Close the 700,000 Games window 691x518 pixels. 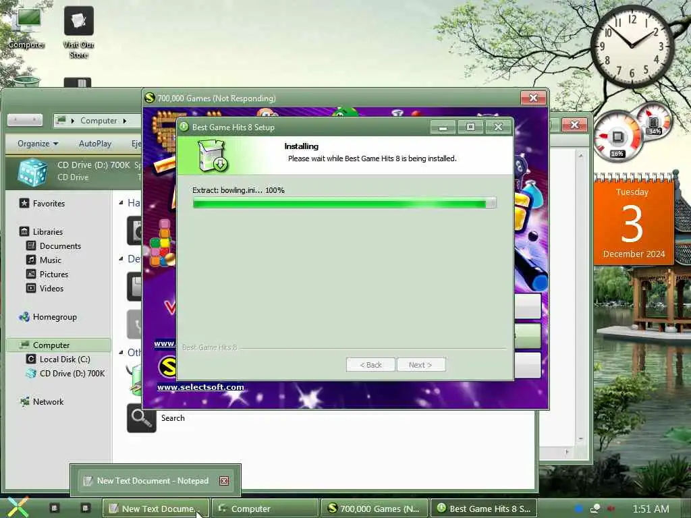533,98
